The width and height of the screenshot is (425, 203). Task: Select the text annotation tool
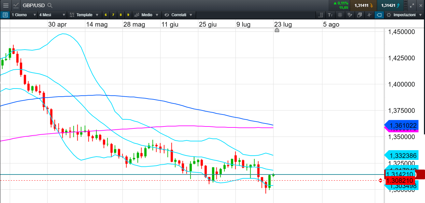pos(330,15)
